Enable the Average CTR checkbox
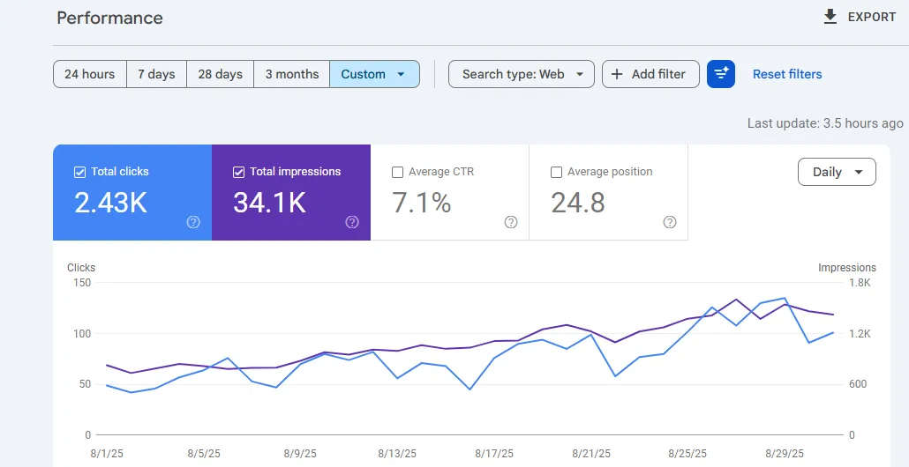This screenshot has height=467, width=909. [x=397, y=172]
